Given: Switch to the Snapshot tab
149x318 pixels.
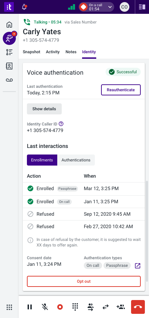Looking at the screenshot, I should click(x=31, y=52).
